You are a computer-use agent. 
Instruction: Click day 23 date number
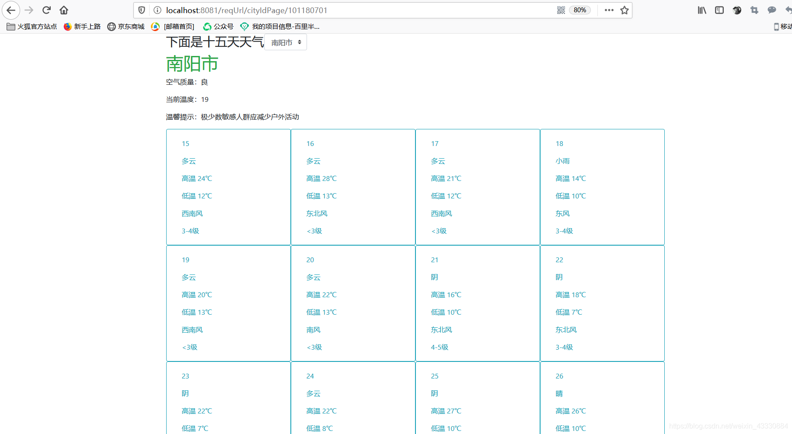185,376
